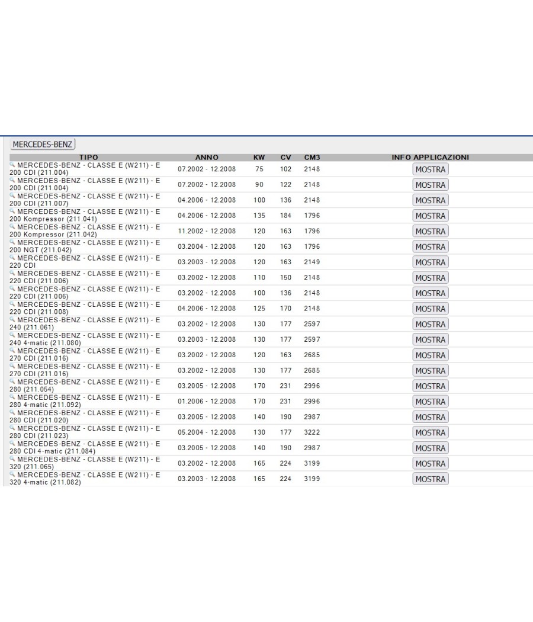
Task: Open magnifier icon for E 320 (211.065)
Action: tap(12, 458)
